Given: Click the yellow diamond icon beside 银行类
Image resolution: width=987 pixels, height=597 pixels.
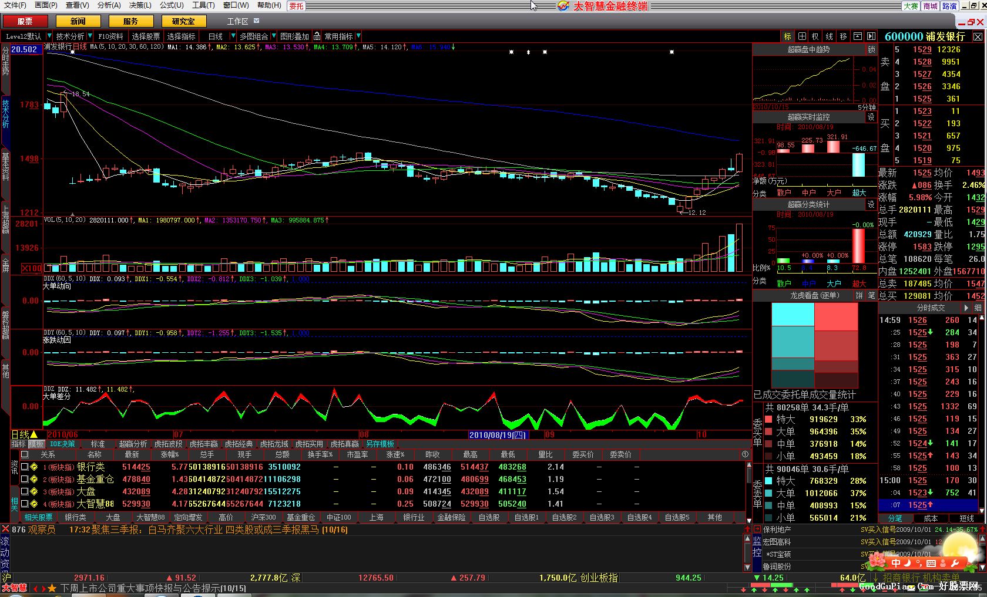Looking at the screenshot, I should point(34,467).
